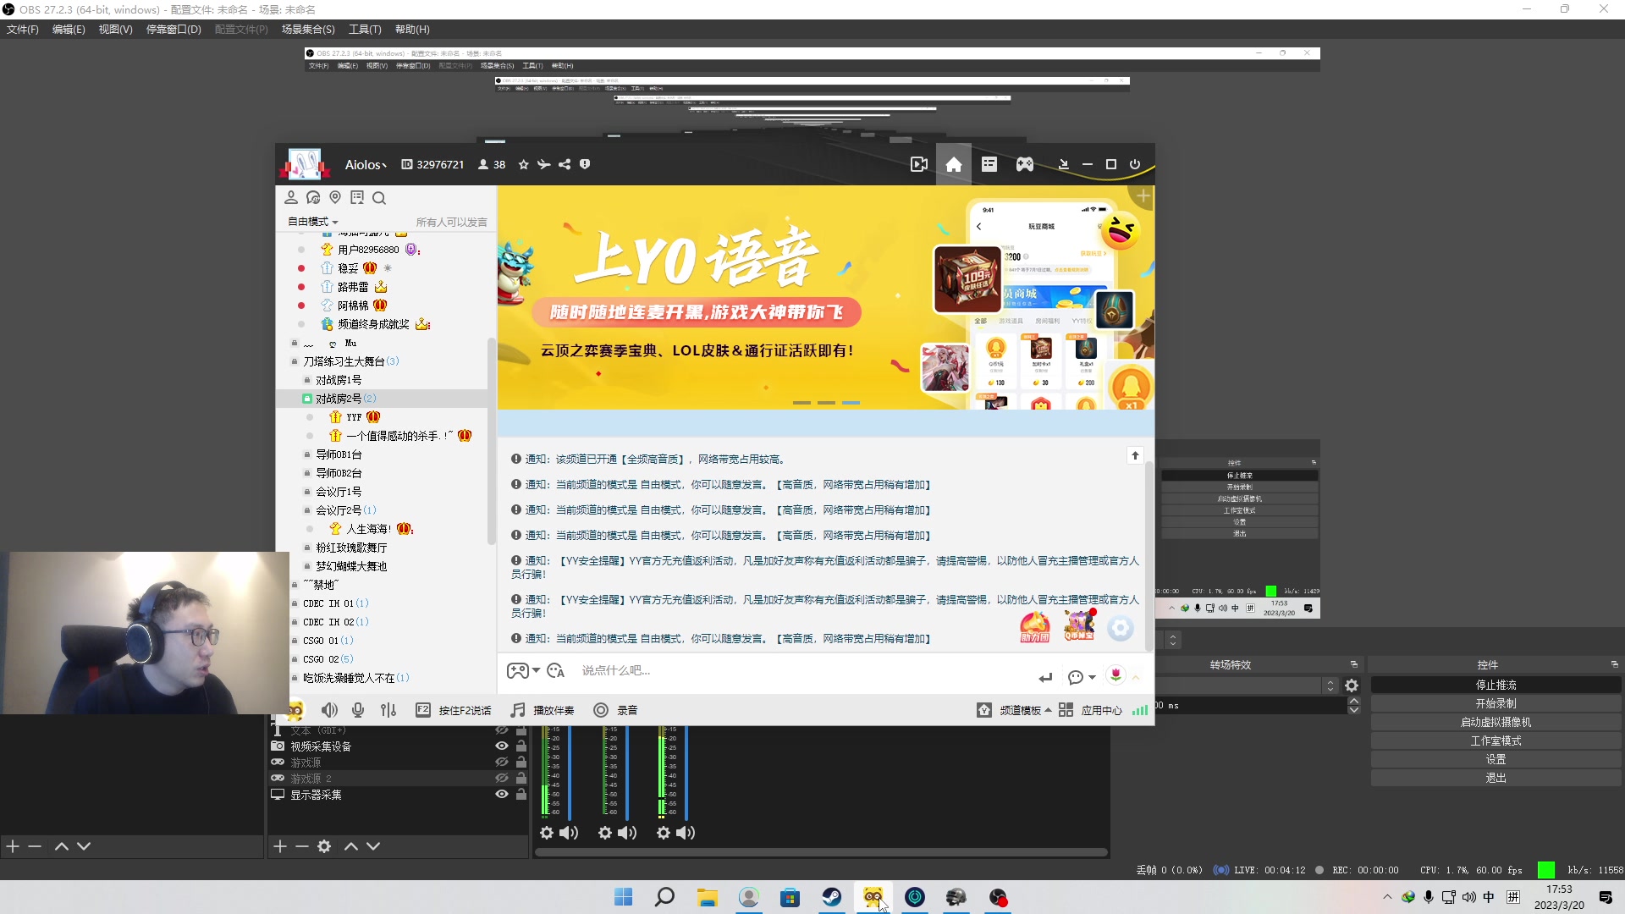Click the report shield icon in YY header
Screen dimensions: 1625x914
coord(585,165)
